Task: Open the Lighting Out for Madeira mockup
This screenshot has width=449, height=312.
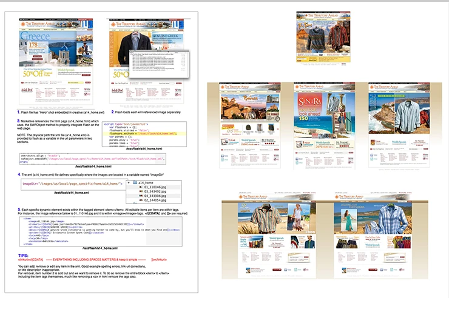Action: (x=373, y=235)
